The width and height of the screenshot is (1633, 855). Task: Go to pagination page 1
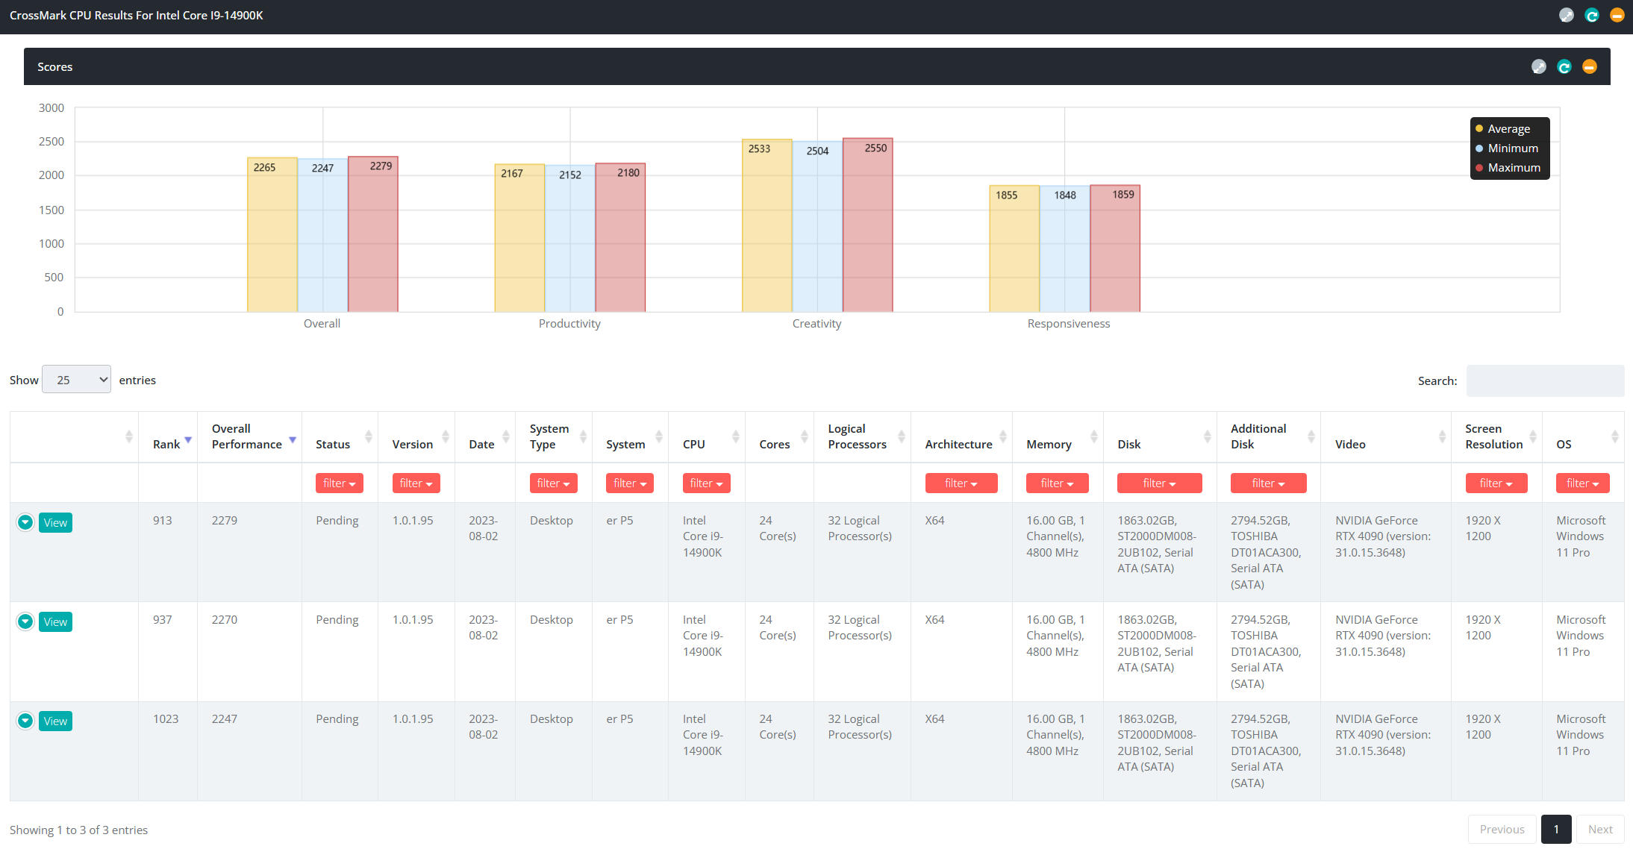tap(1556, 830)
